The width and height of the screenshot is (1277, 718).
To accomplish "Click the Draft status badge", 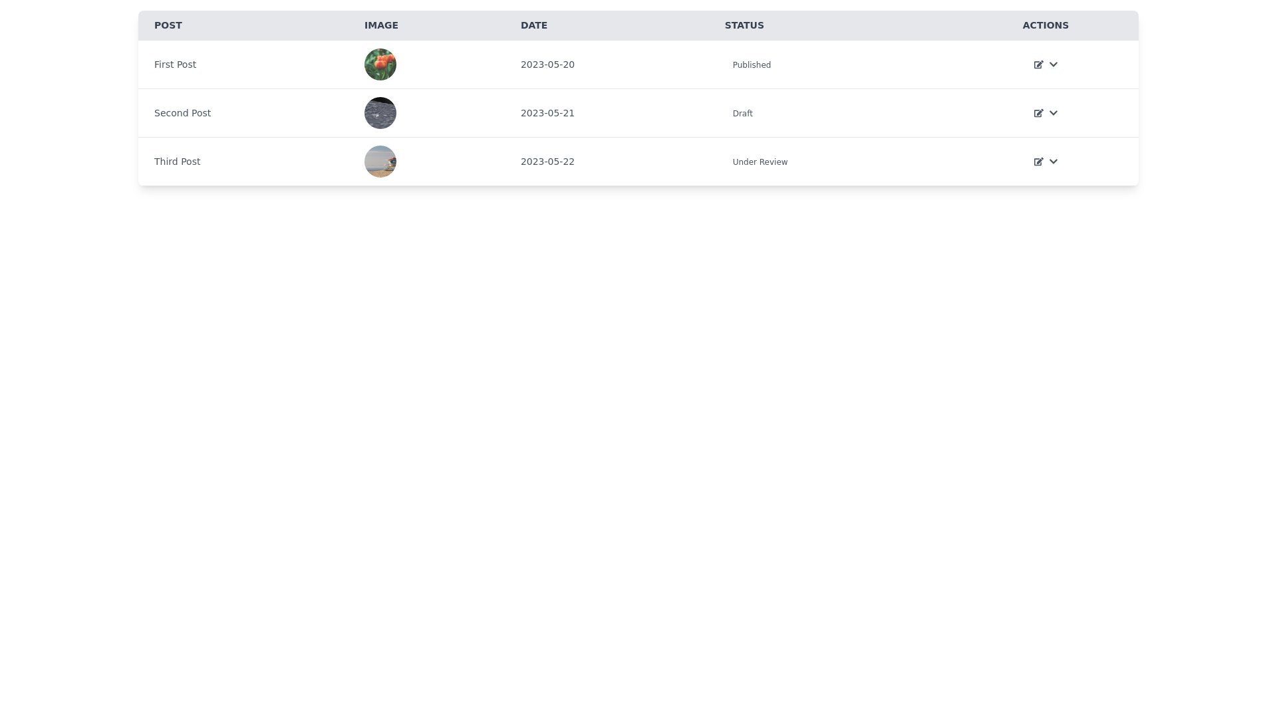I will (742, 114).
